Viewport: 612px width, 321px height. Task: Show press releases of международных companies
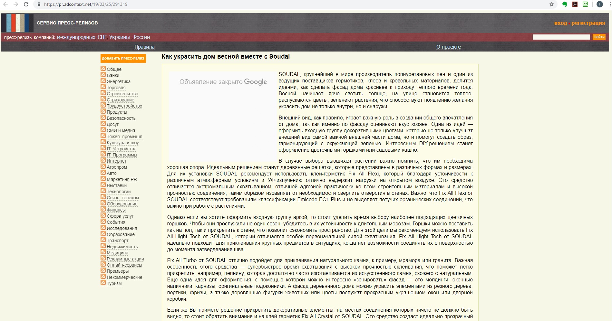76,37
